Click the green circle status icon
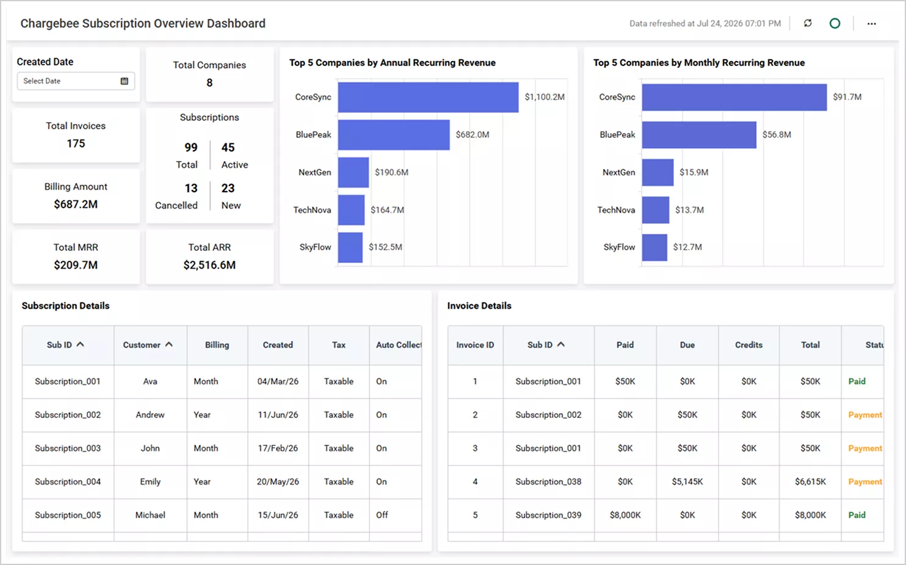 [x=835, y=23]
